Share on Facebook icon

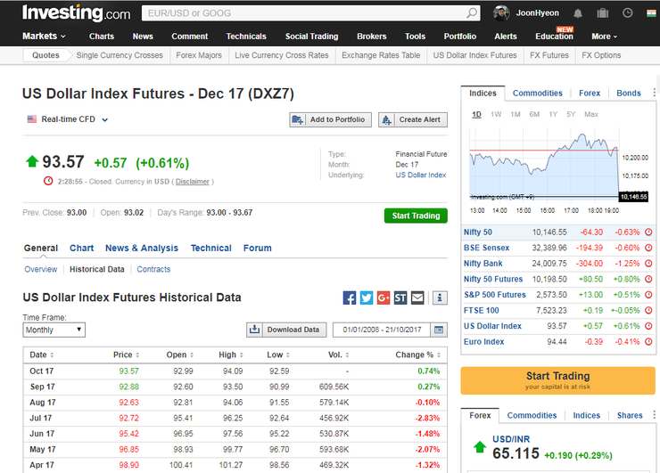pos(350,298)
